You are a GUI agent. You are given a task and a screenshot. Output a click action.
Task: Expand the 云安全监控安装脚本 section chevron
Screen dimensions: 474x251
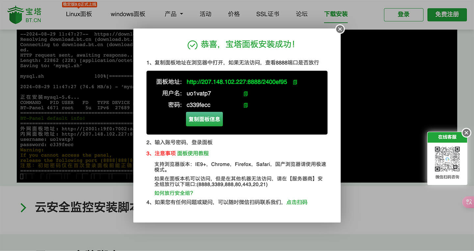23,208
